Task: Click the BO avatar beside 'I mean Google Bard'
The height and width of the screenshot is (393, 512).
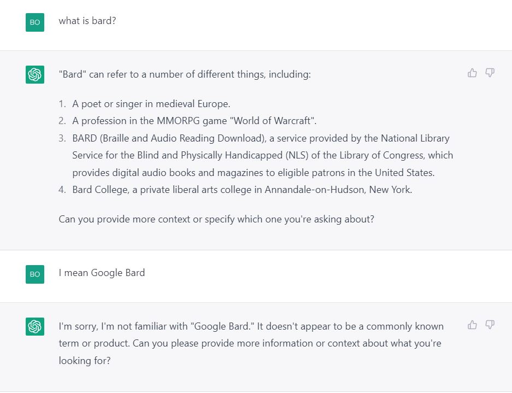Action: point(35,274)
